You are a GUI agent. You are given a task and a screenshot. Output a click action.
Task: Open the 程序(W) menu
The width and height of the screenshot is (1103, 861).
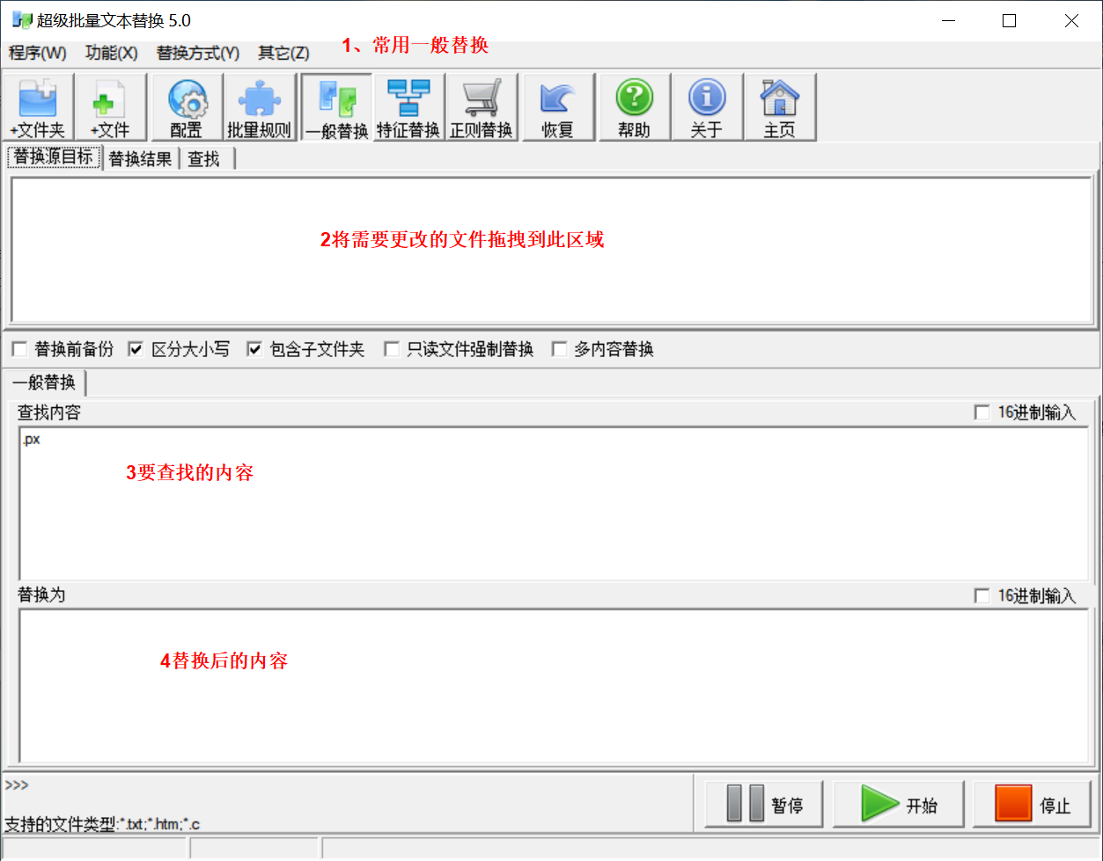38,53
